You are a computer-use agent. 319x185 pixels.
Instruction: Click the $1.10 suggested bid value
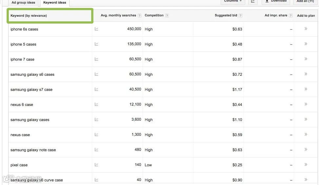pos(237,120)
